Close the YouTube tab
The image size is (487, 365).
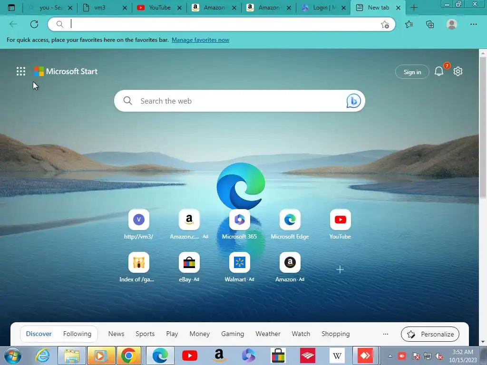pos(179,8)
